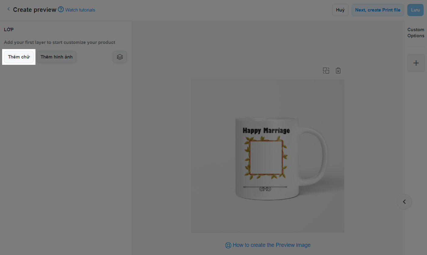427x255 pixels.
Task: Proceed with Next, create Print file
Action: click(378, 10)
